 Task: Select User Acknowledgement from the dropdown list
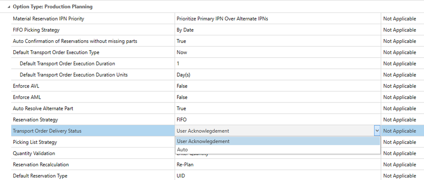point(203,141)
